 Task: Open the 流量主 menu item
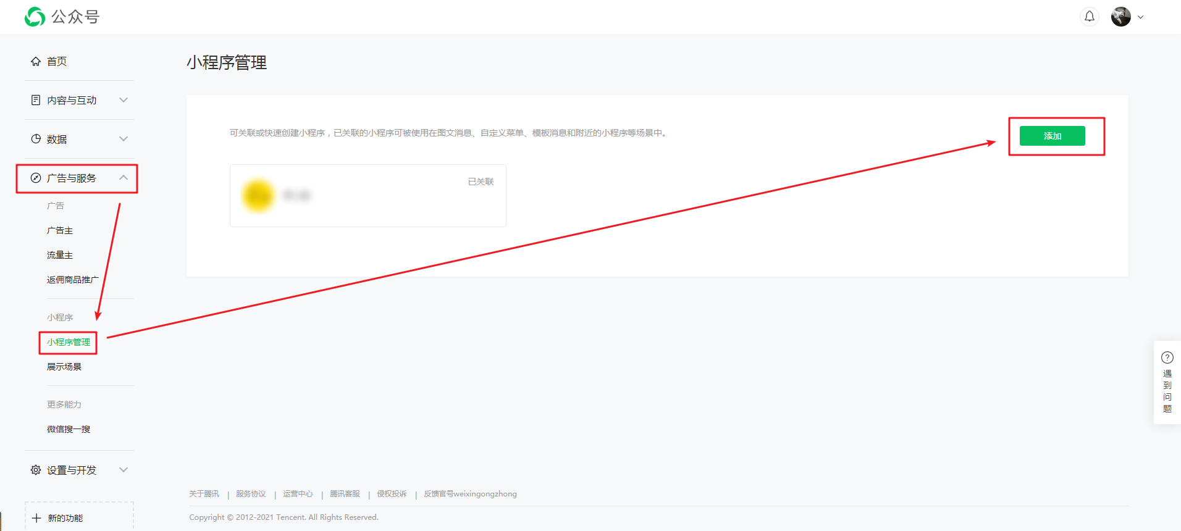[60, 255]
